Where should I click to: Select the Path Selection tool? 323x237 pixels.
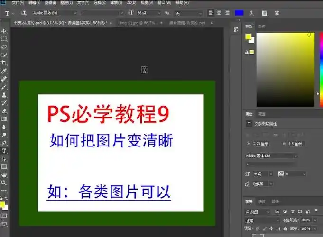pyautogui.click(x=4, y=159)
